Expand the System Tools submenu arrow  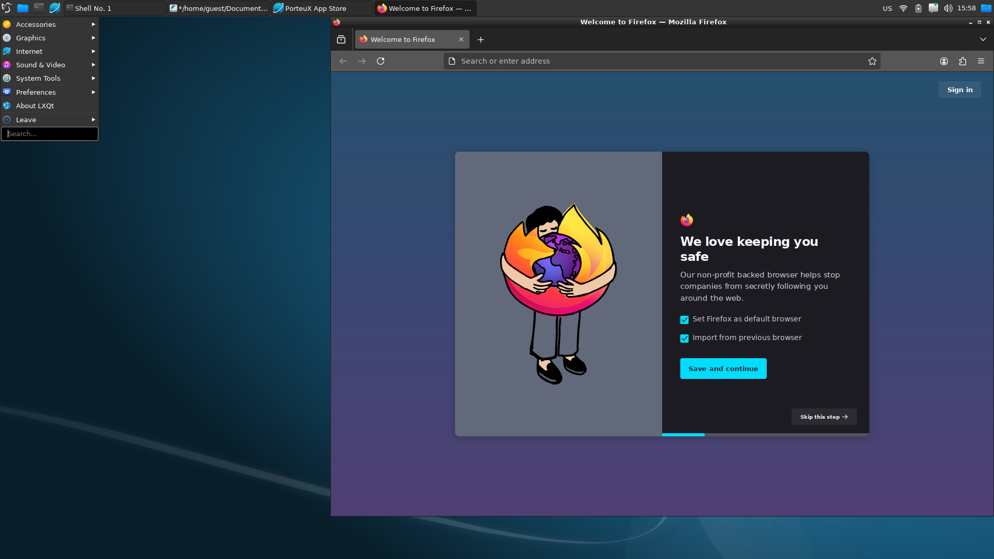pyautogui.click(x=93, y=78)
